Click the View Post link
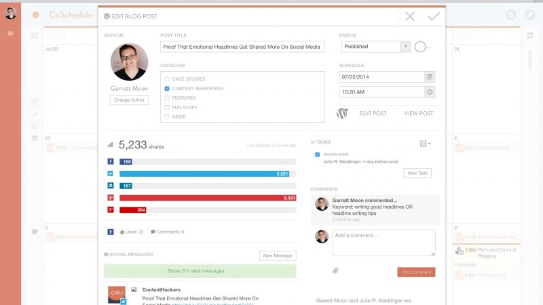This screenshot has height=305, width=543. [x=418, y=113]
